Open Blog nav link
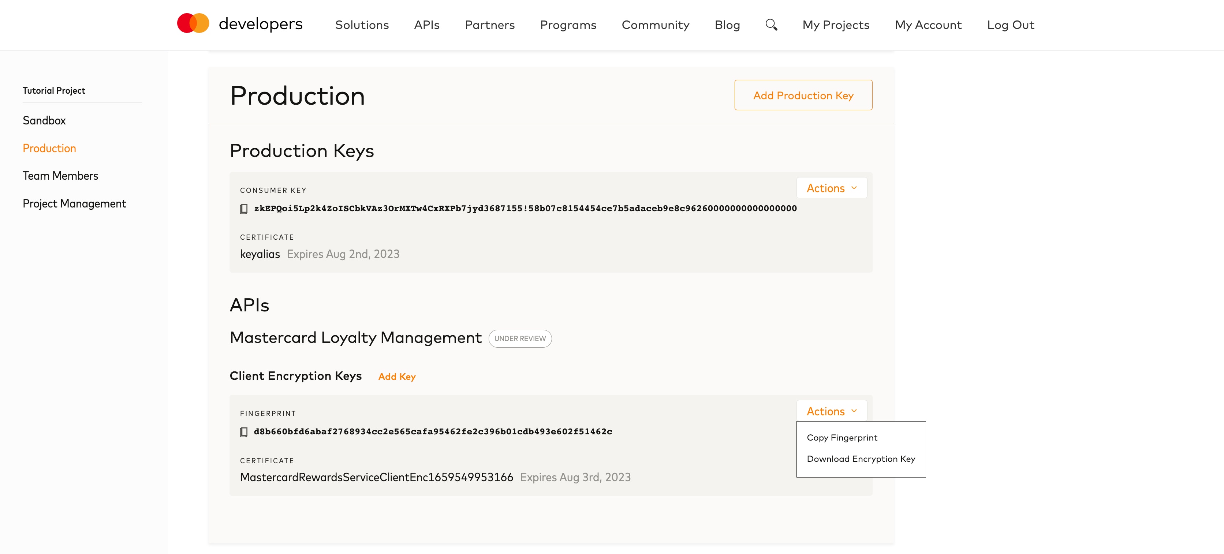 click(727, 25)
